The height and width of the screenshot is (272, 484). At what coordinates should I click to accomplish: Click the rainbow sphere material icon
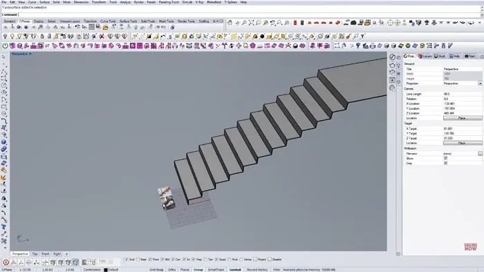coord(408,46)
